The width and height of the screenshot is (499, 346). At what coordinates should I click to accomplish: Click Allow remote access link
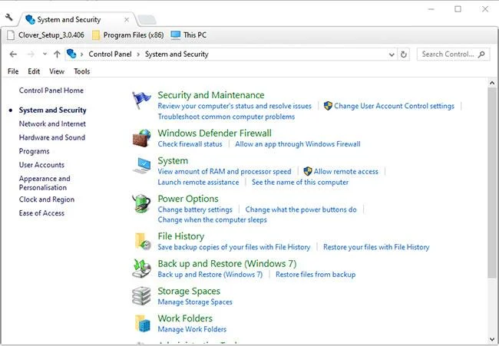pos(346,172)
